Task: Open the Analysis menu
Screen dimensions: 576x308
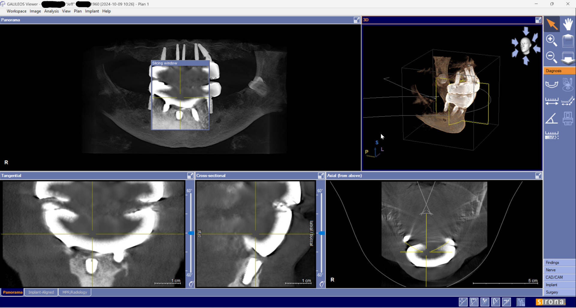Action: pyautogui.click(x=51, y=11)
